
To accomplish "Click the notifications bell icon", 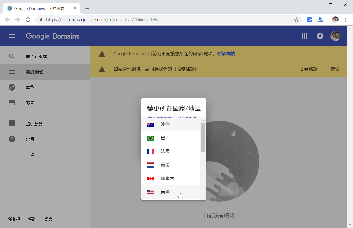I will click(x=320, y=36).
